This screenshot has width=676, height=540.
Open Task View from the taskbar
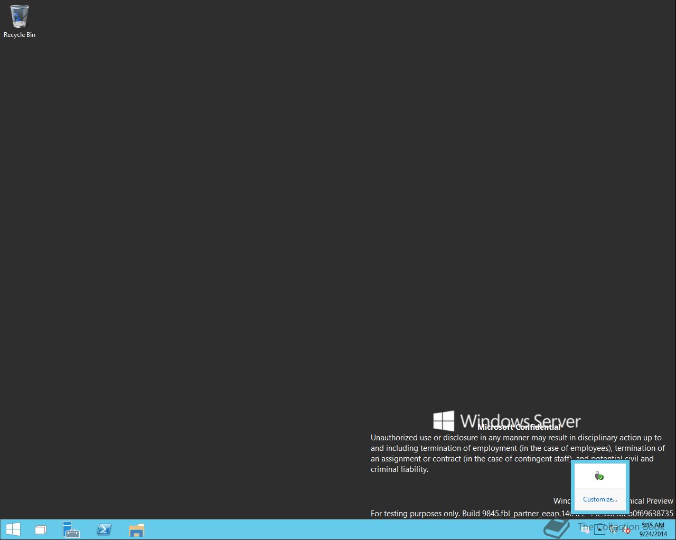click(41, 530)
